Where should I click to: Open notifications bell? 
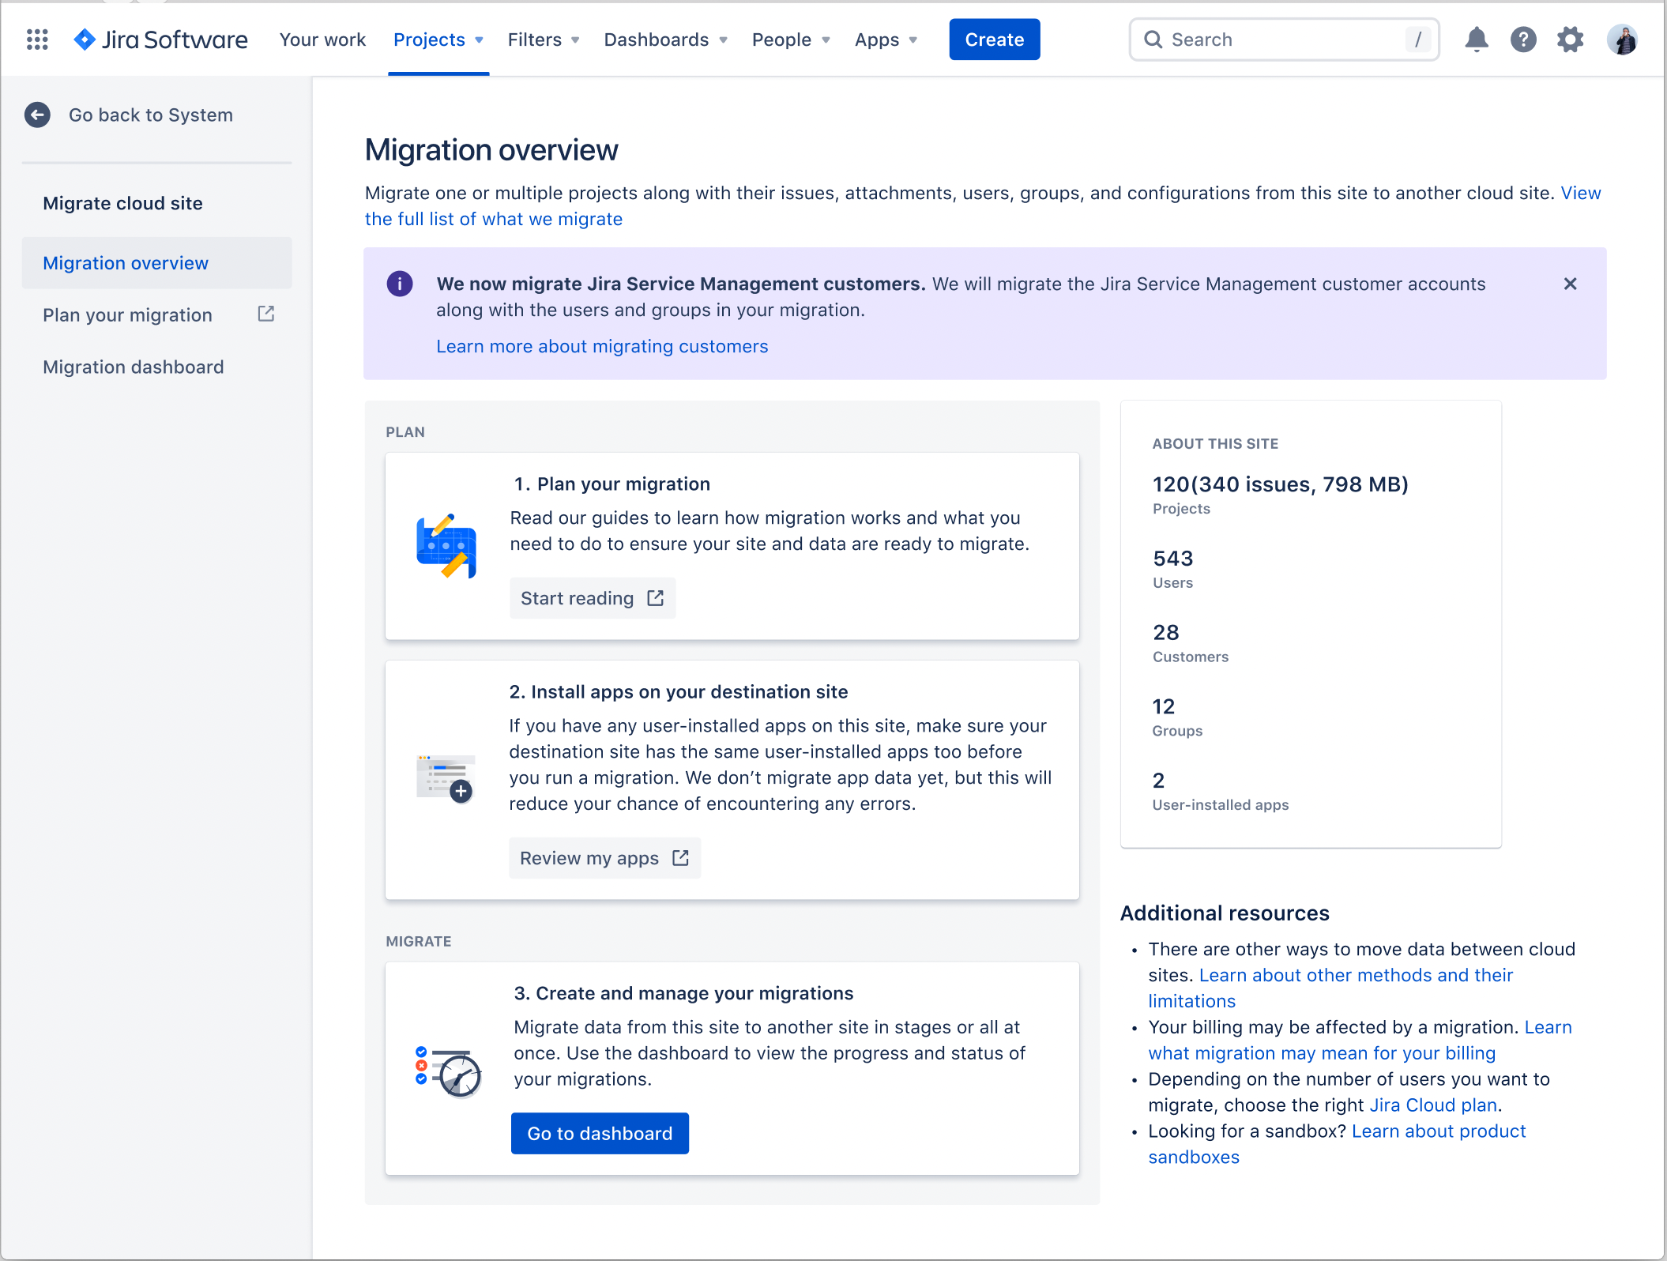coord(1477,39)
